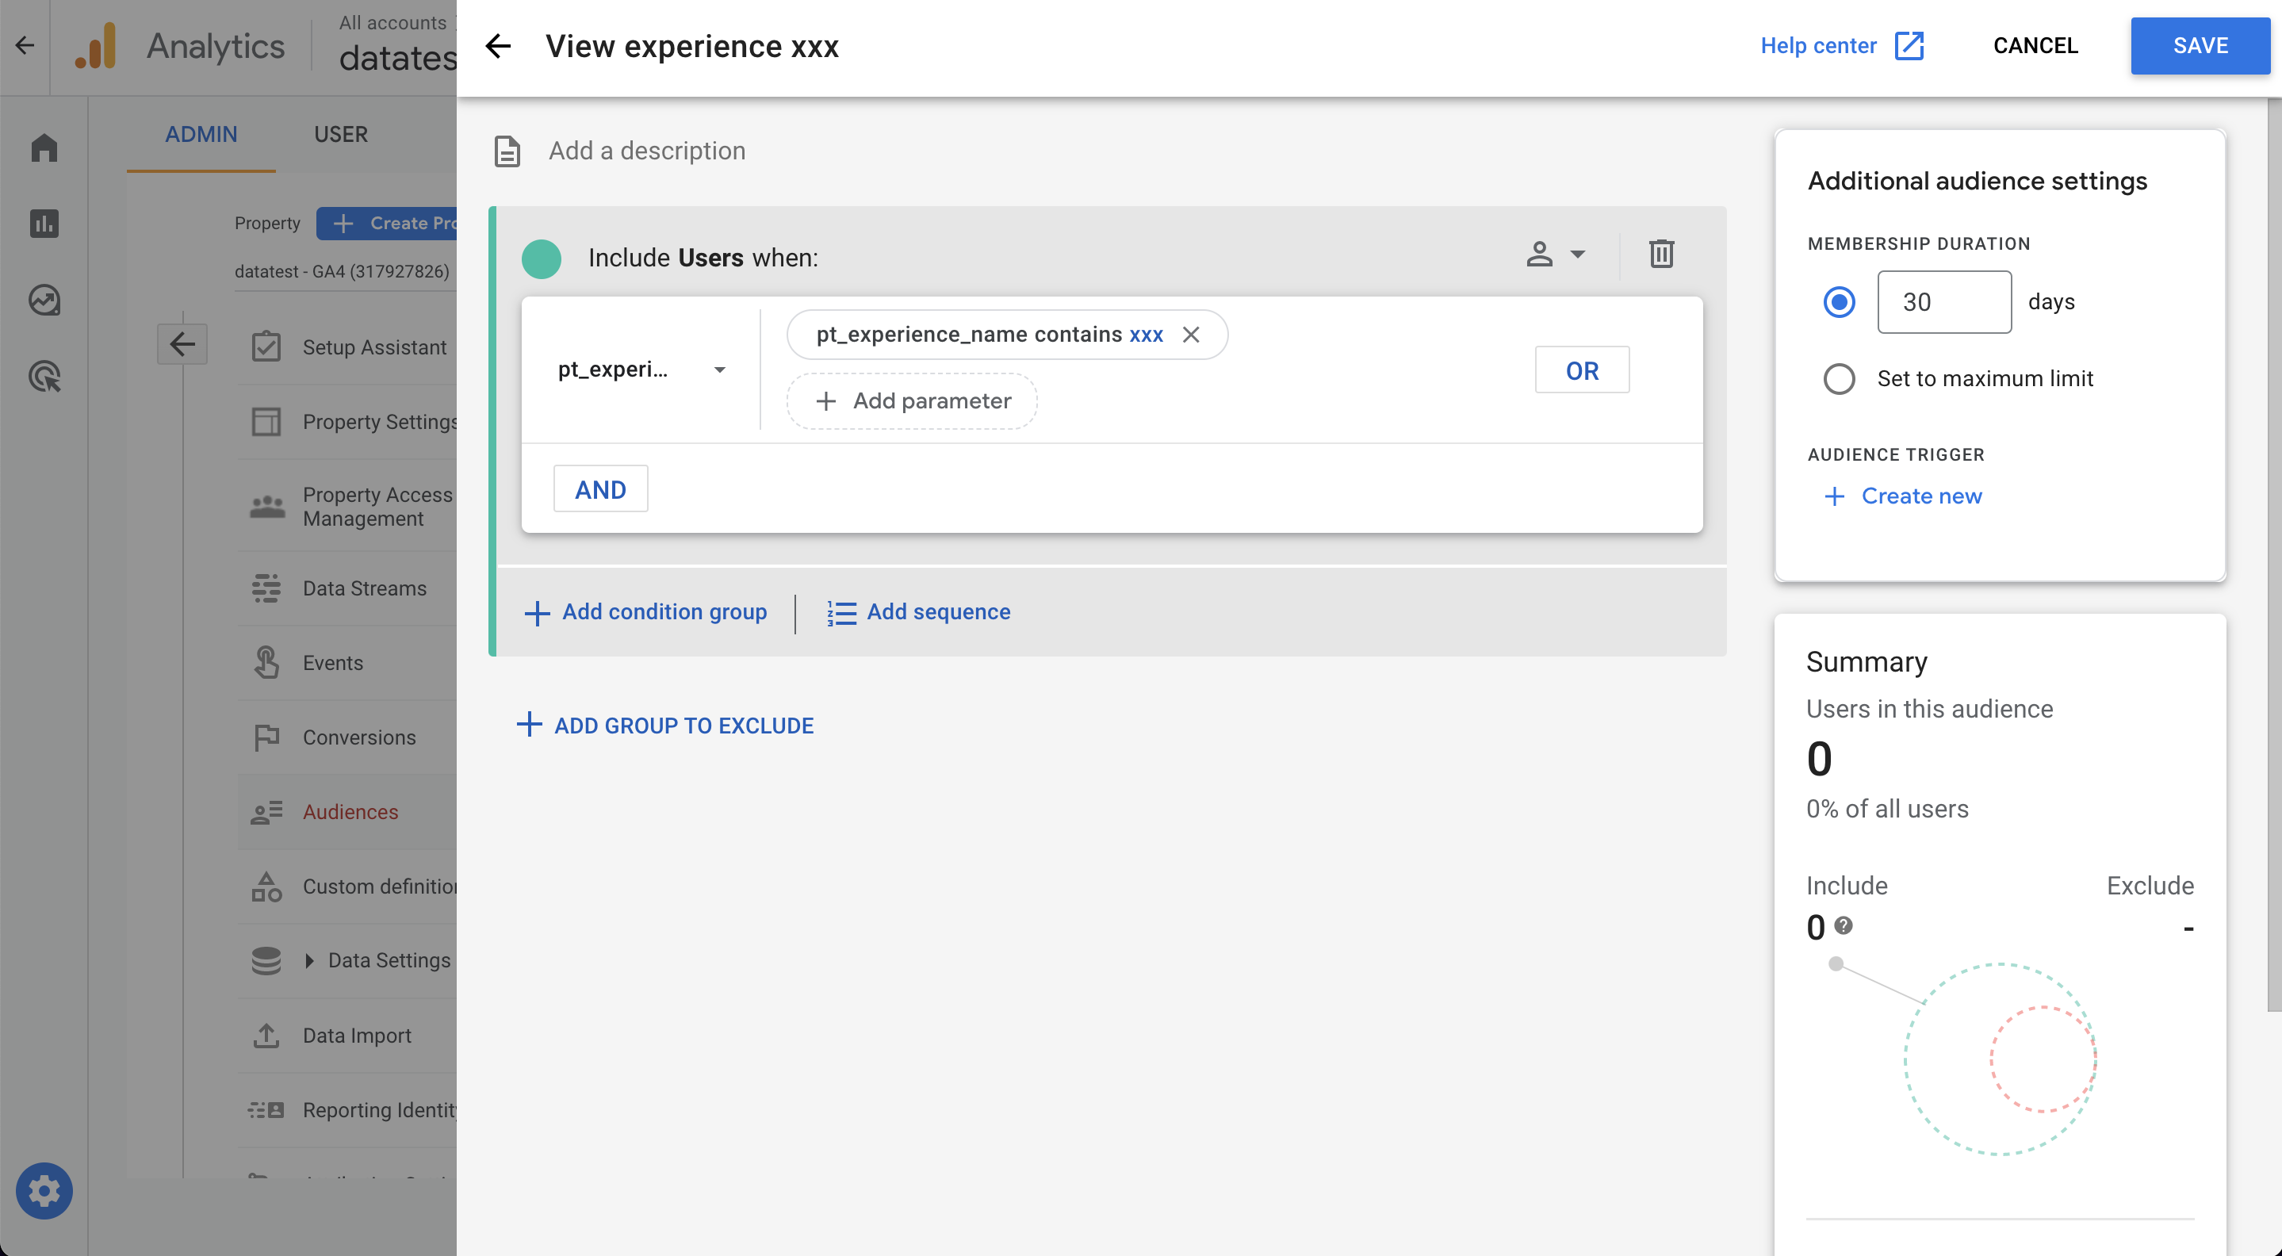The height and width of the screenshot is (1256, 2282).
Task: Click the datatest - GA4 (317927826) property selector
Action: coord(342,271)
